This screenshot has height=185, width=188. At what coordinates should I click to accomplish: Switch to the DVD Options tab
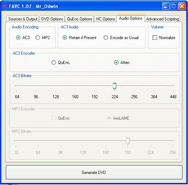pos(52,19)
